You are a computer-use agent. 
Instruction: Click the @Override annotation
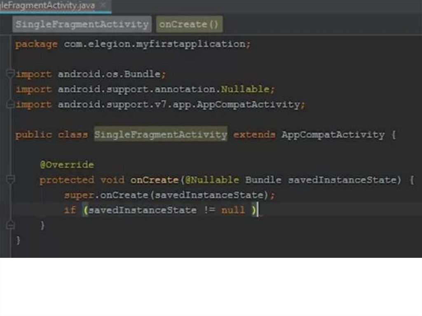pyautogui.click(x=67, y=165)
